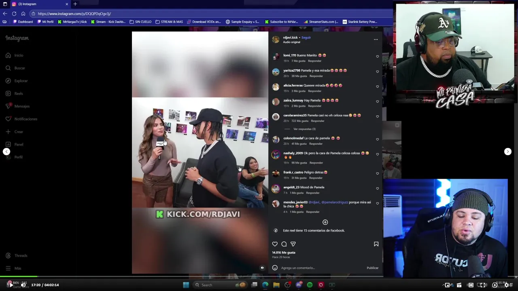Open Dashboard bookmark
The image size is (518, 291).
tap(23, 22)
